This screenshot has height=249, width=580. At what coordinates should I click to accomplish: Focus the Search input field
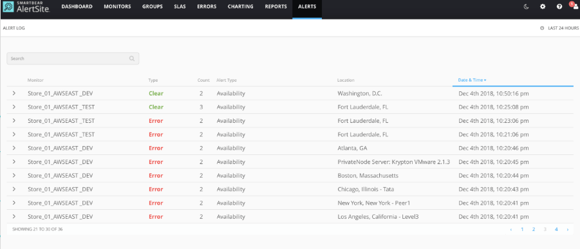click(73, 59)
